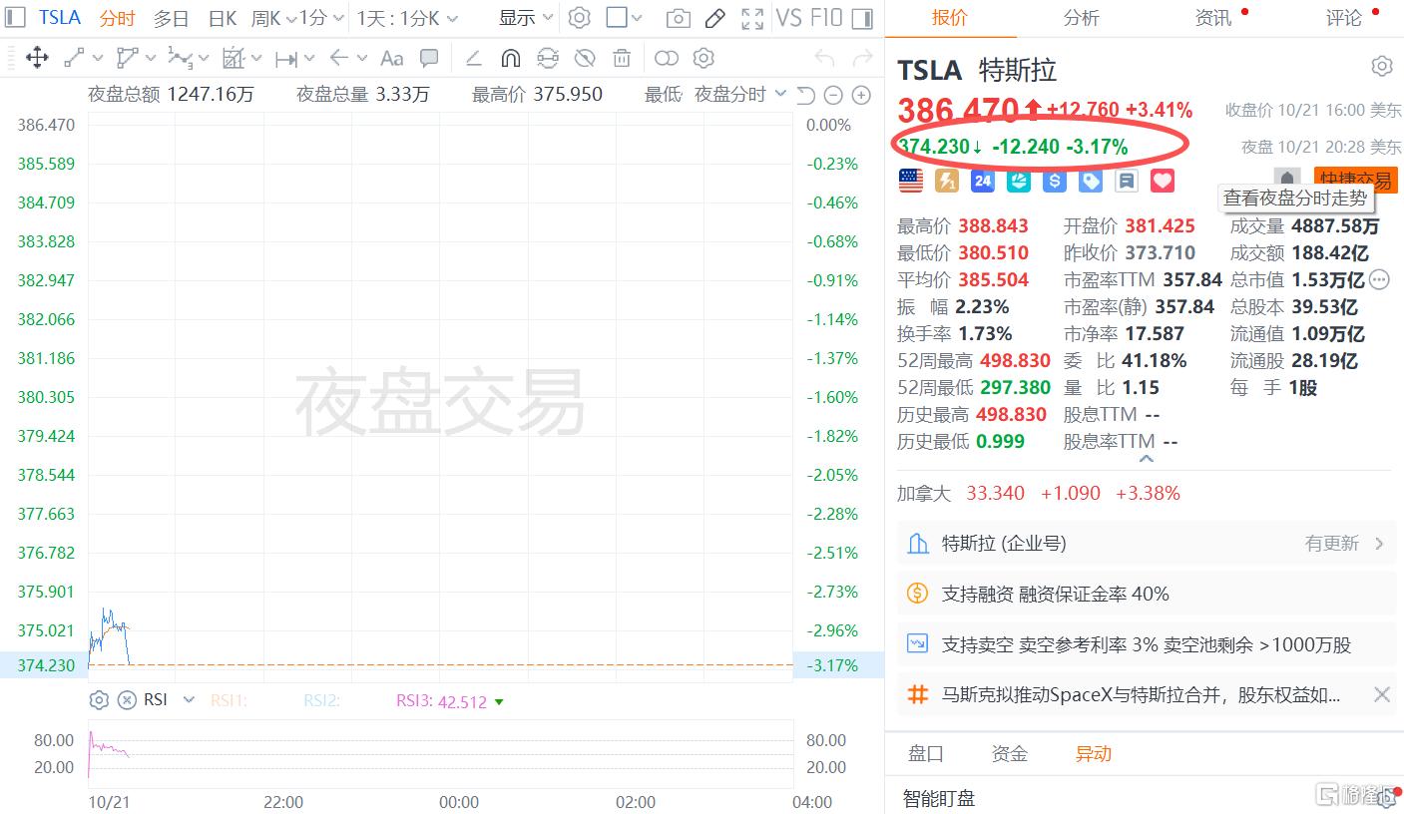
Task: Select the 多日 chart view
Action: click(171, 18)
